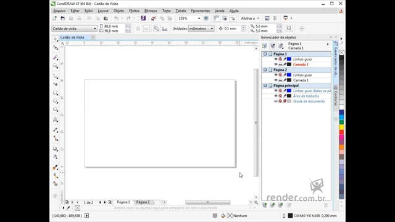Toggle visibility of red Camada 1 layer

276,64
